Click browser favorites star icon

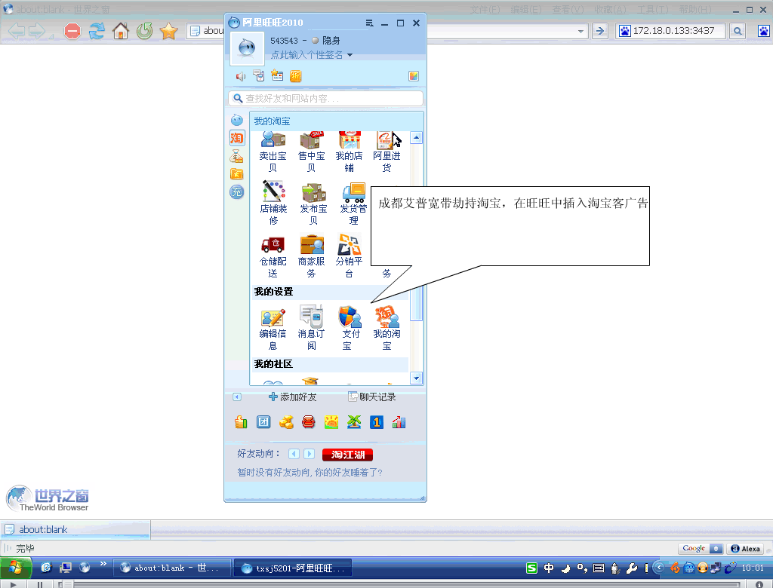pyautogui.click(x=168, y=31)
